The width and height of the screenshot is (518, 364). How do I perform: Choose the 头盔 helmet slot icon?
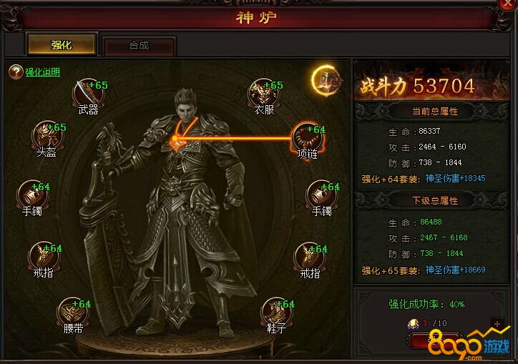47,136
